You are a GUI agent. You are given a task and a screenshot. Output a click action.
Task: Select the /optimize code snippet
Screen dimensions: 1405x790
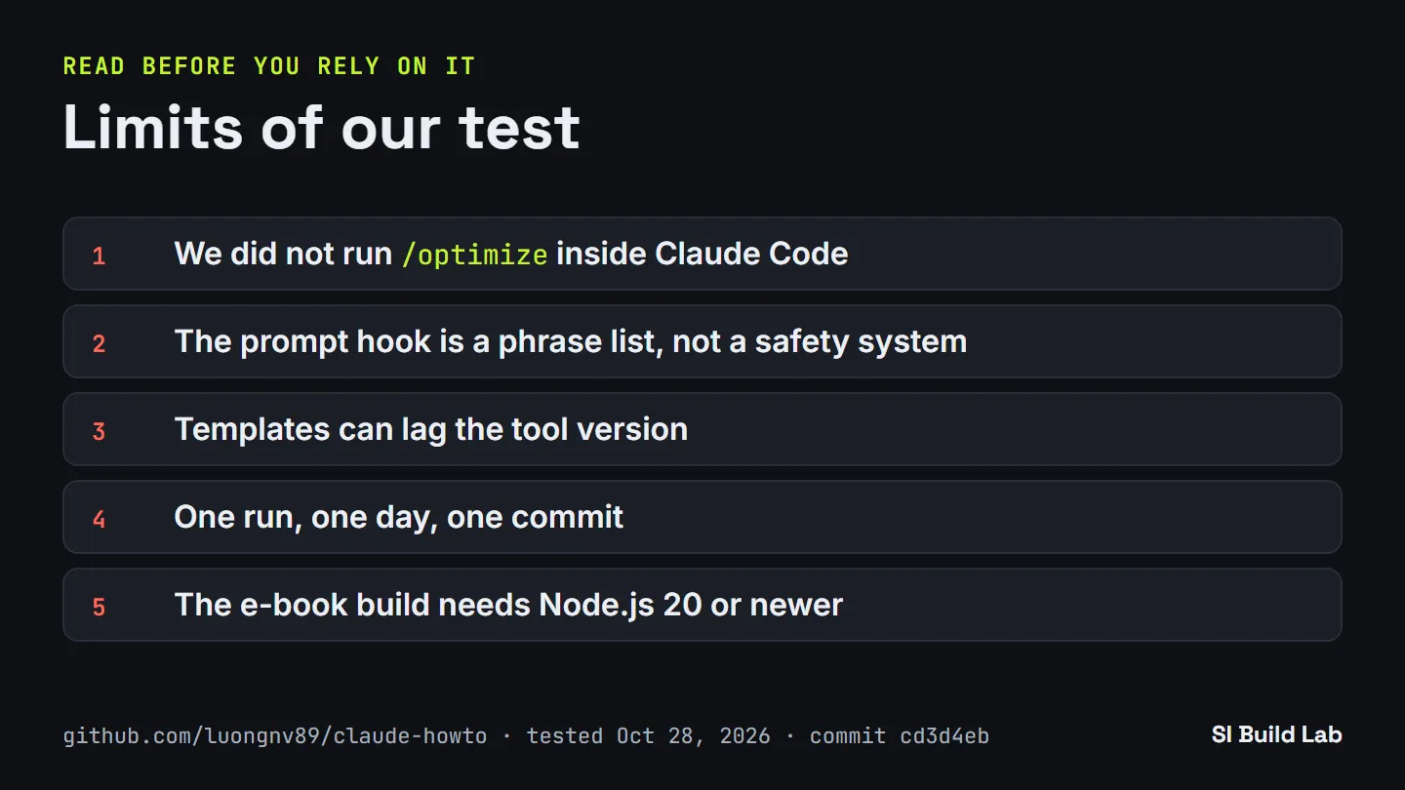click(474, 255)
